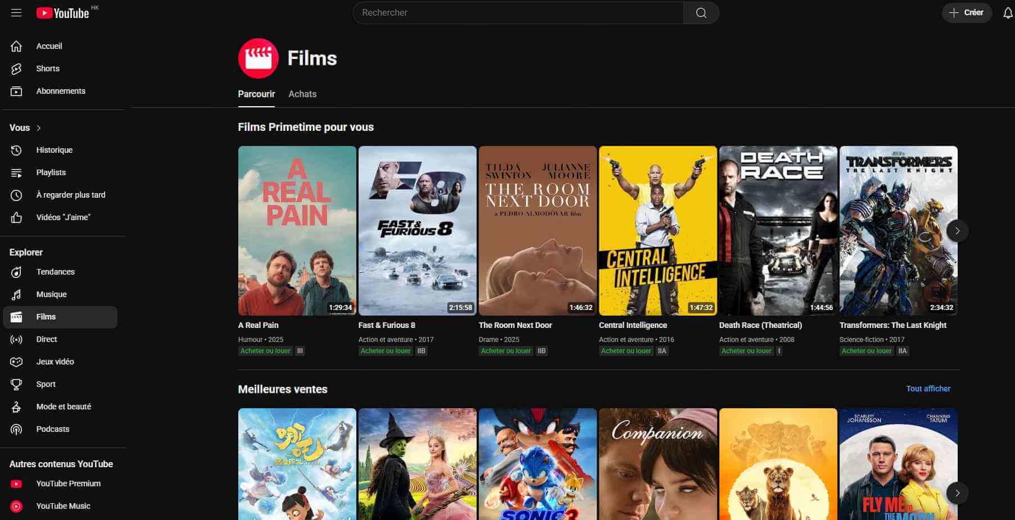The width and height of the screenshot is (1015, 520).
Task: Open Podcasts in the sidebar
Action: click(60, 429)
